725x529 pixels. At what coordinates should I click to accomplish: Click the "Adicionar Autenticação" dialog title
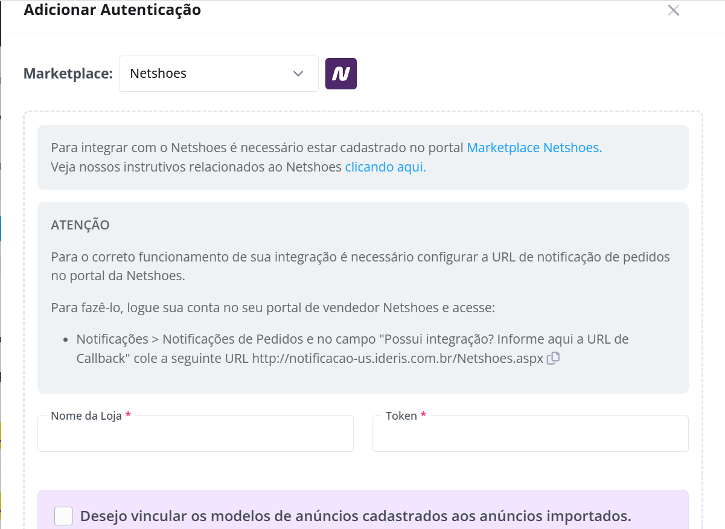(112, 10)
